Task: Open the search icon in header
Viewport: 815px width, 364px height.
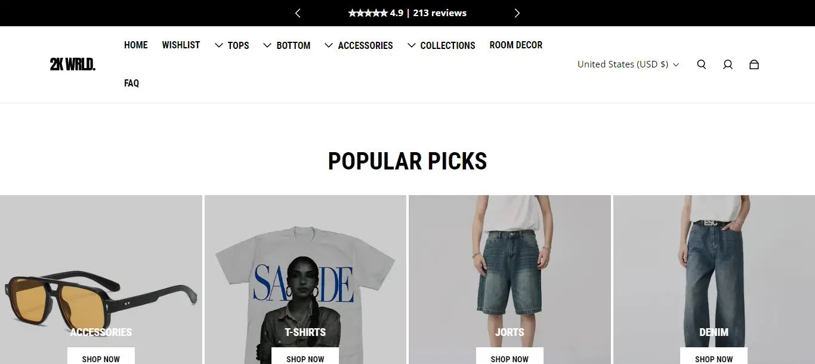Action: (x=702, y=64)
